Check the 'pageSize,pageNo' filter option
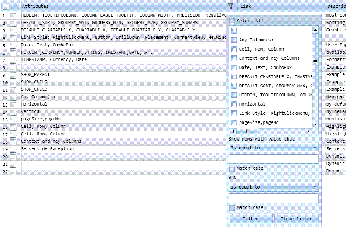Viewport: 346px width, 244px height. (x=234, y=123)
